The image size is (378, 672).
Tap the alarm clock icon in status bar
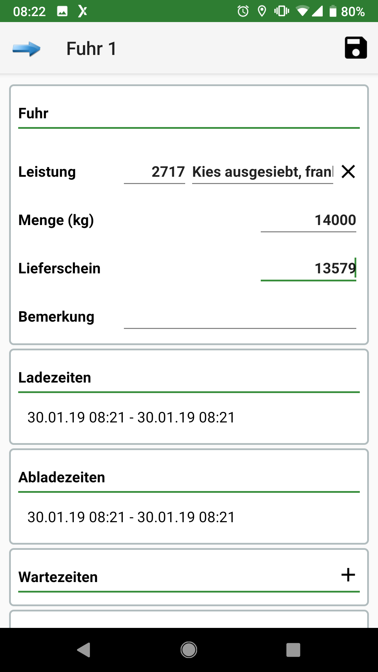(x=243, y=11)
